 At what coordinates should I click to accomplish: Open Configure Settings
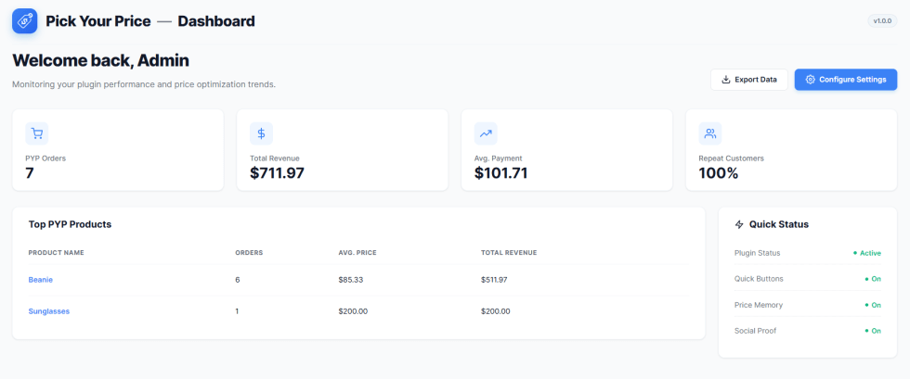[846, 80]
